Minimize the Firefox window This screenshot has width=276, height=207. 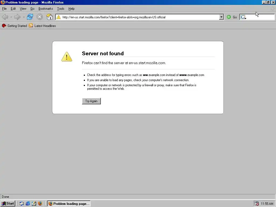pos(264,2)
